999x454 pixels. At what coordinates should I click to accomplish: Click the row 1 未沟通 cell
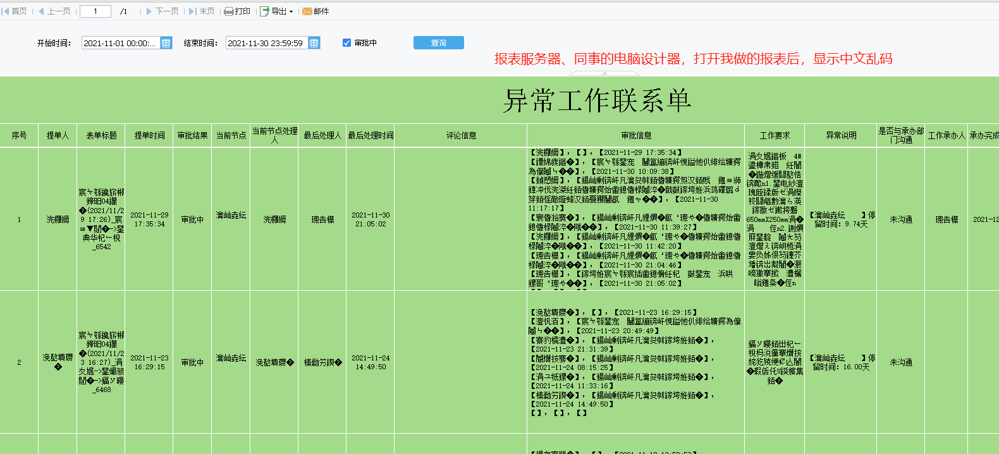click(x=901, y=219)
